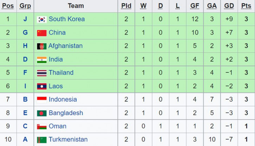Click the Afghanistan flag icon

42,46
